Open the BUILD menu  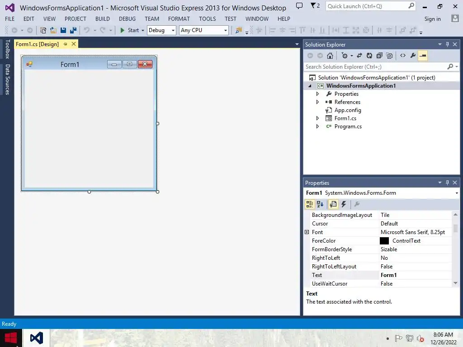click(103, 19)
